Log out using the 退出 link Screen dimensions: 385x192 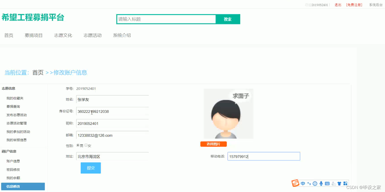[x=338, y=5]
